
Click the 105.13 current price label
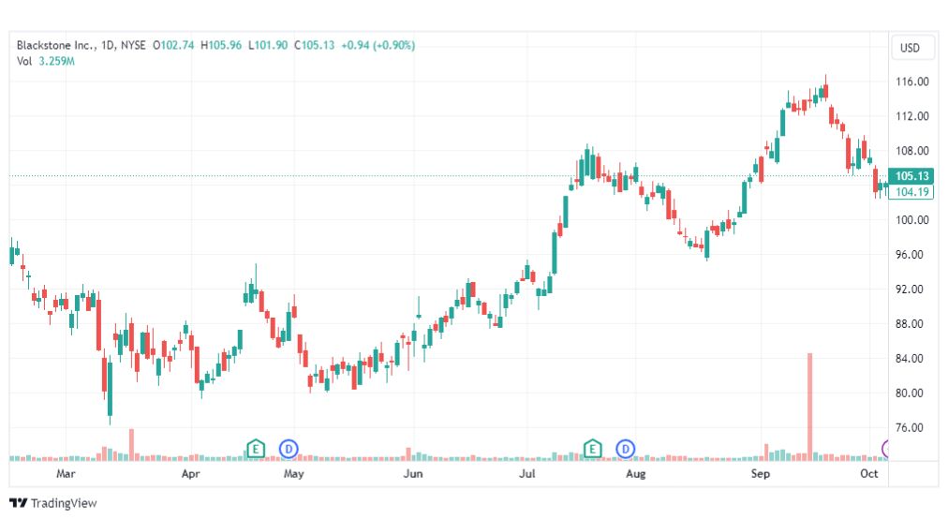point(911,176)
